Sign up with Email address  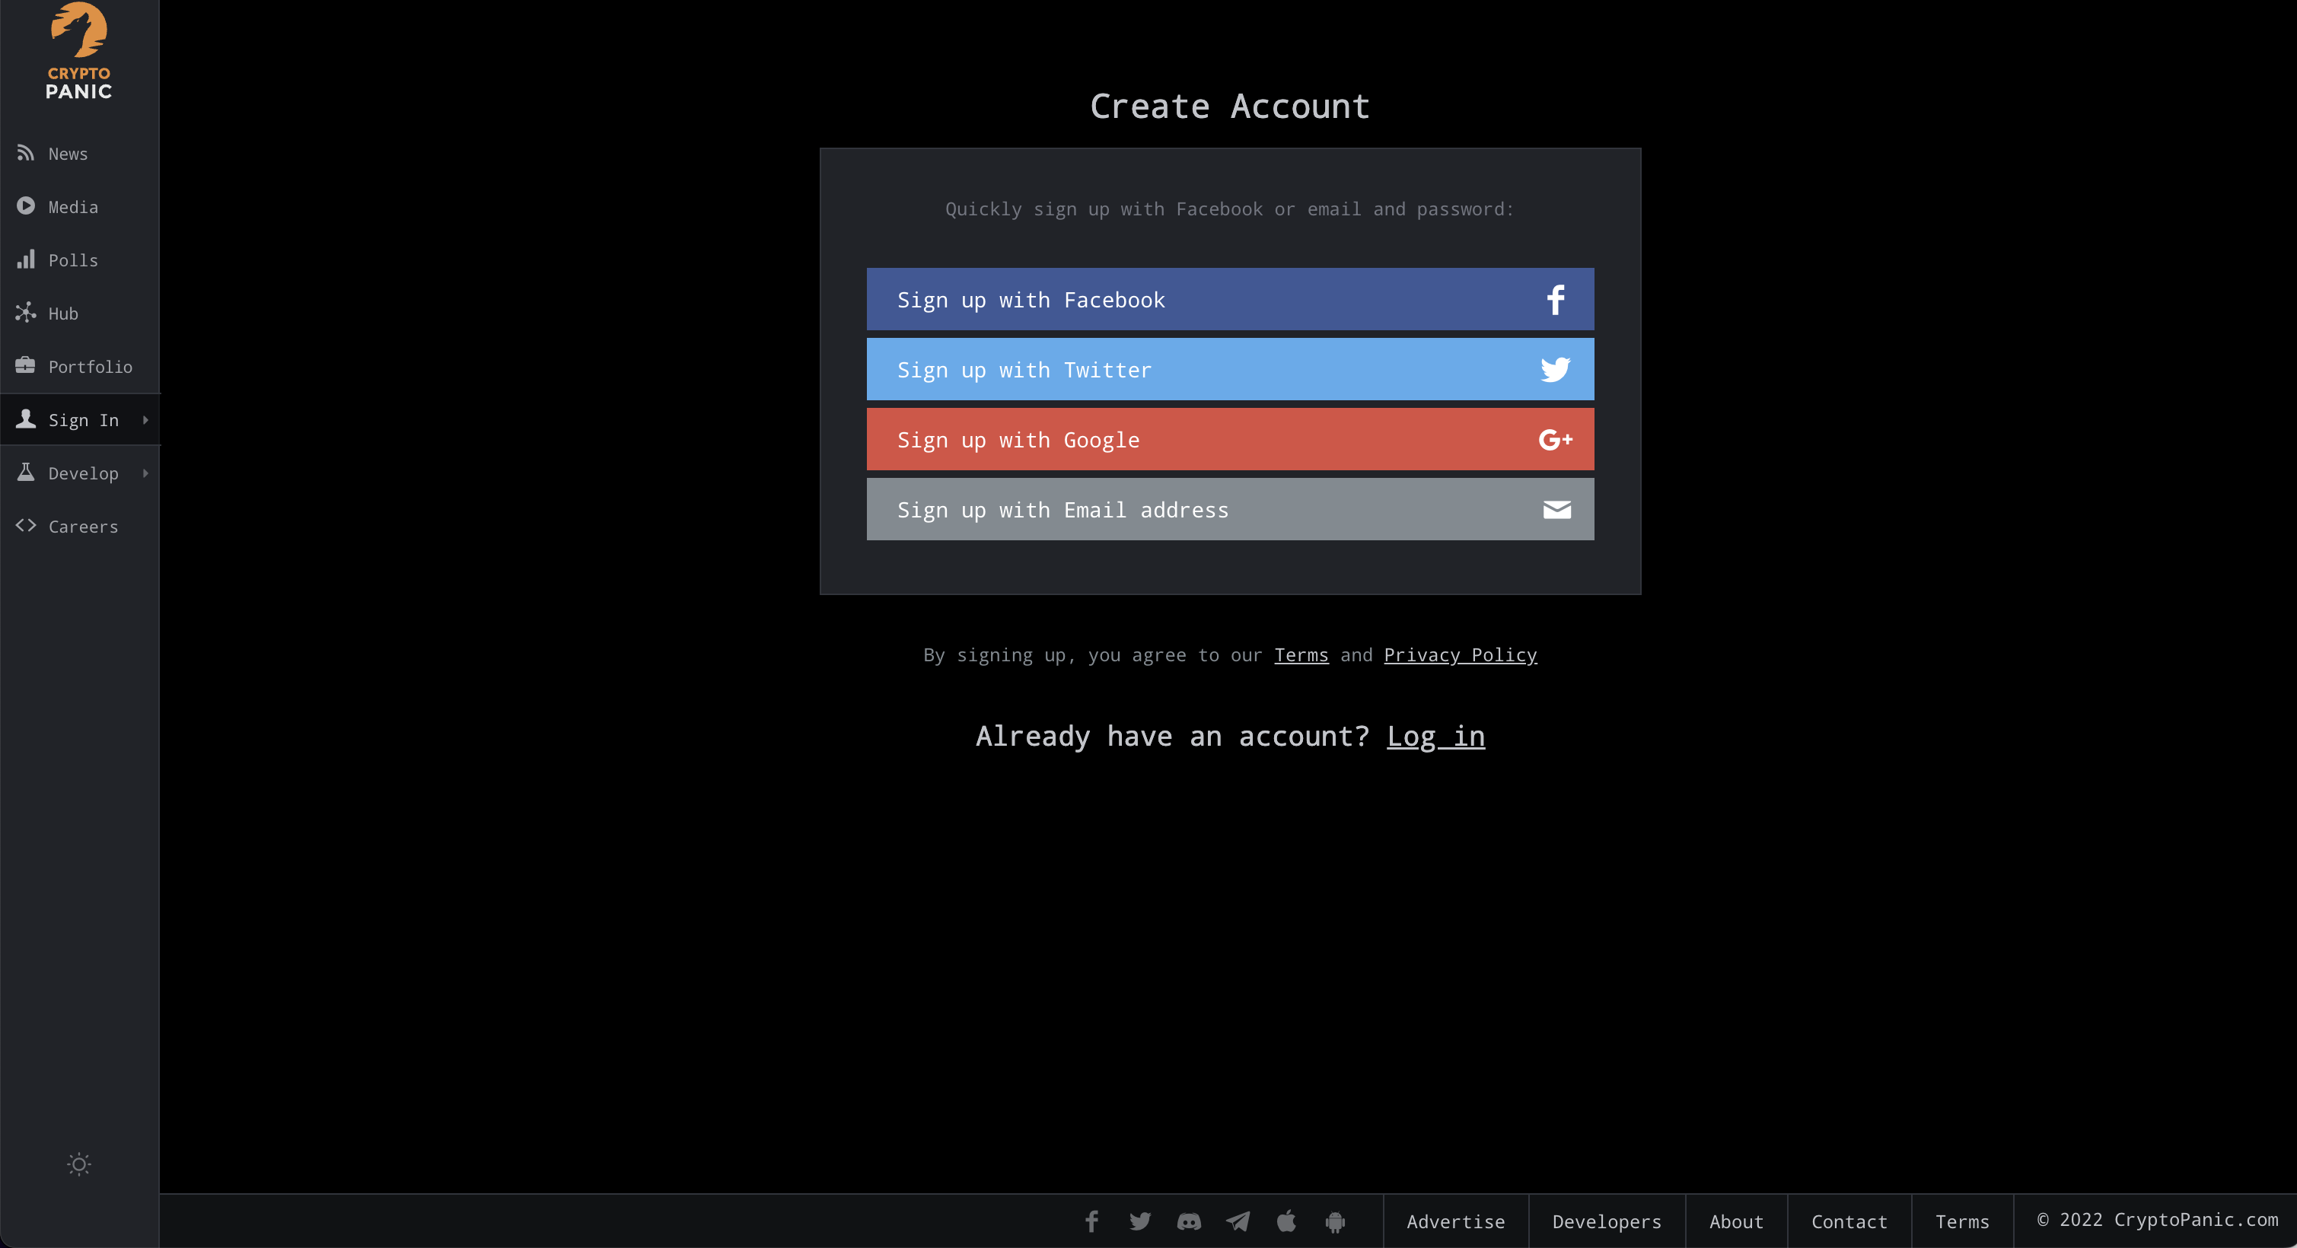point(1230,509)
